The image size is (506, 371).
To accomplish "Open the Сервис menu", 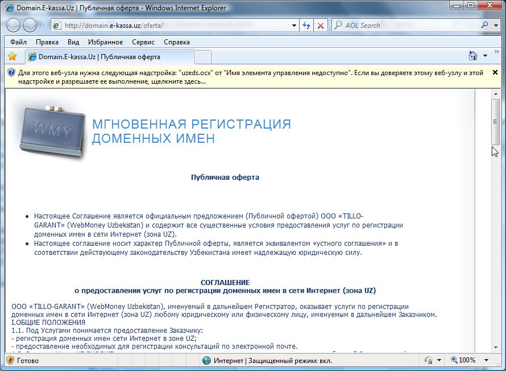I will [143, 42].
